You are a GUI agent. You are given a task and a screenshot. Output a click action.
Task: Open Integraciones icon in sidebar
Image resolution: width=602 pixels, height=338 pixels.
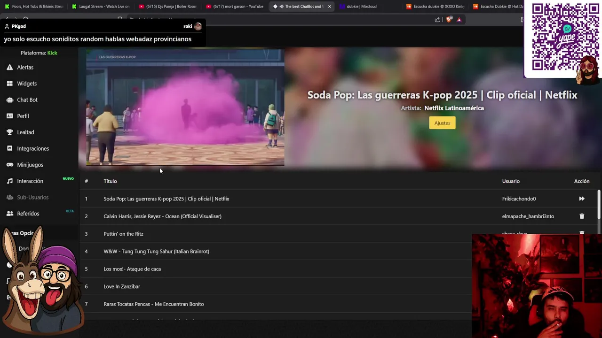(9, 148)
